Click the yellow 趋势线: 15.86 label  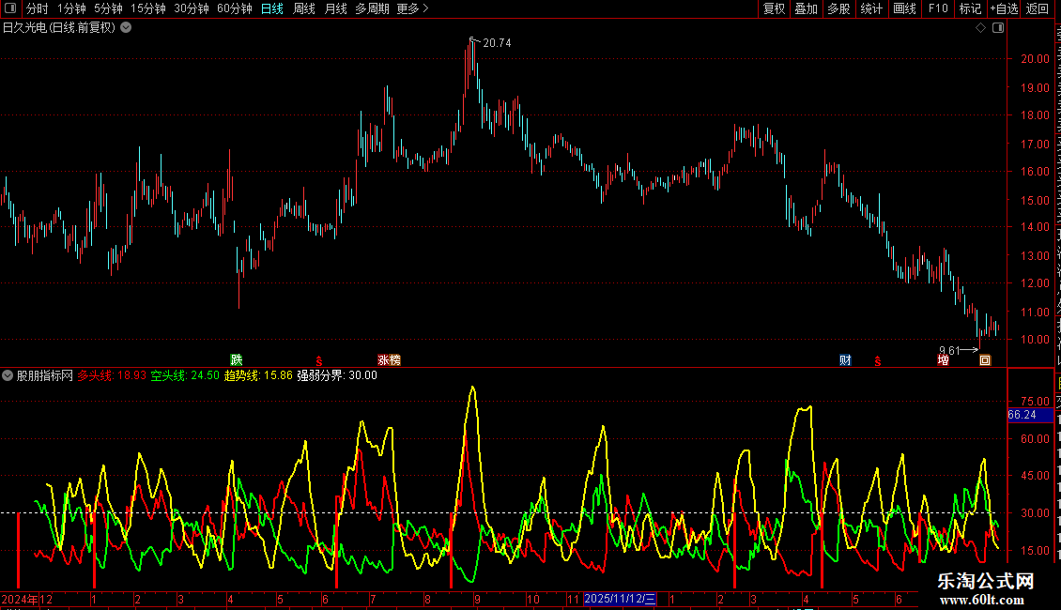click(x=258, y=375)
